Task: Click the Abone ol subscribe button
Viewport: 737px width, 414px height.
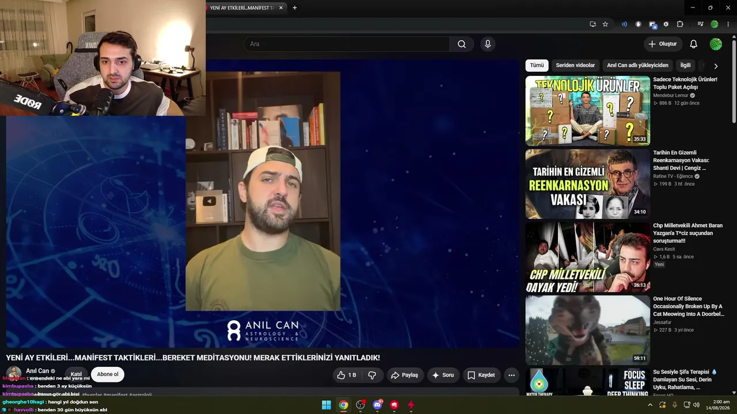Action: 108,374
